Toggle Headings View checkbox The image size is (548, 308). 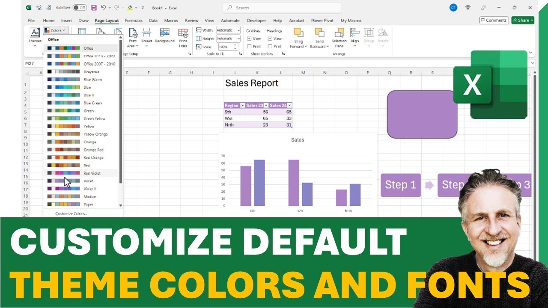click(x=270, y=38)
